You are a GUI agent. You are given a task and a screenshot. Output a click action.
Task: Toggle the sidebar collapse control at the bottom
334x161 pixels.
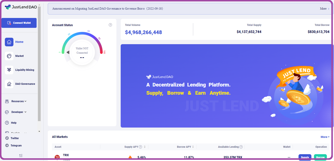pyautogui.click(x=21, y=155)
